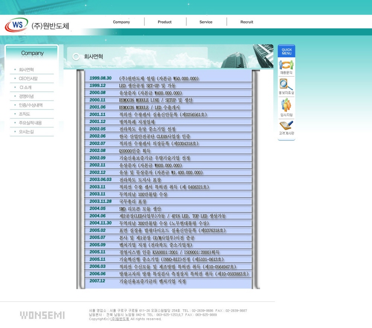372x328 pixels.
Task: Open the Company top menu
Action: pyautogui.click(x=121, y=22)
